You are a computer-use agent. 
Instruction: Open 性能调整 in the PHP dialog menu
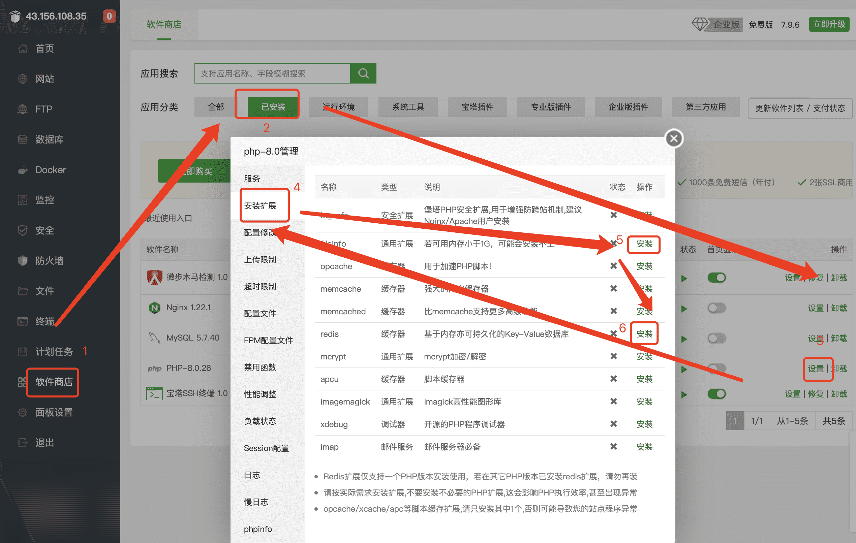pos(267,394)
